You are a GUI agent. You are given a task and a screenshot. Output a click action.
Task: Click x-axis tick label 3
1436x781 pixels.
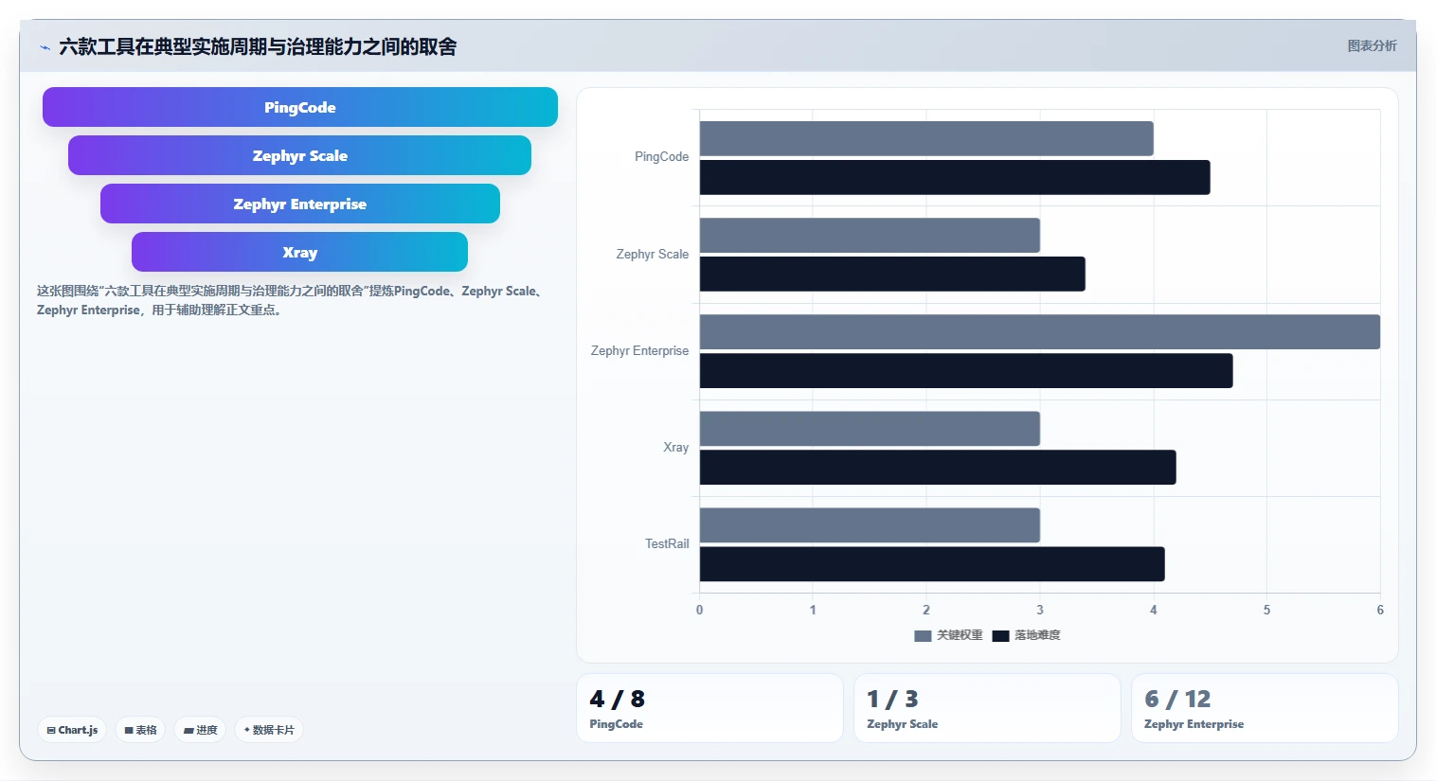coord(1040,610)
